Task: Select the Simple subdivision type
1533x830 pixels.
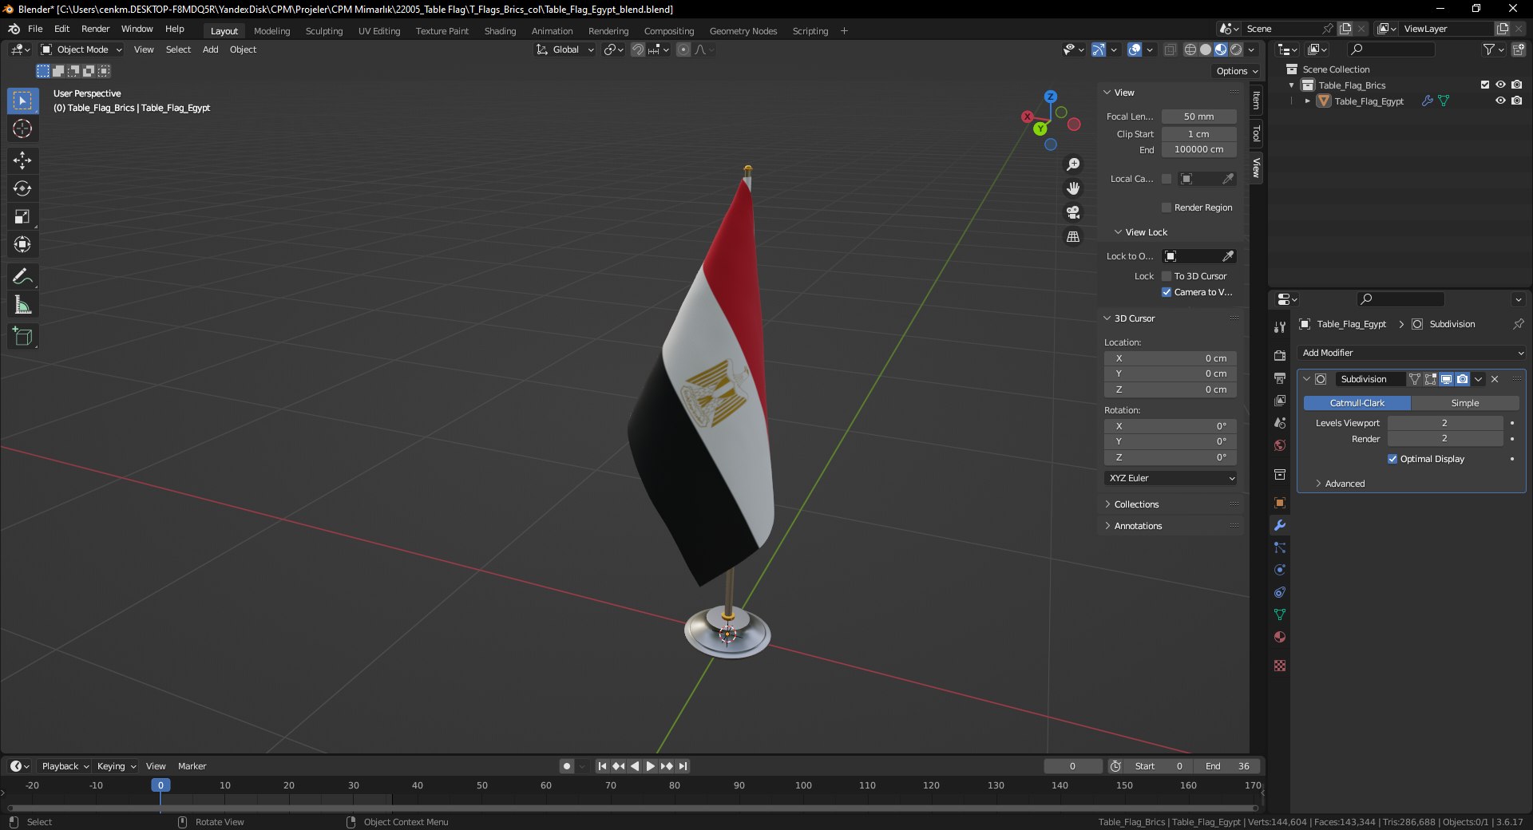Action: pos(1465,403)
